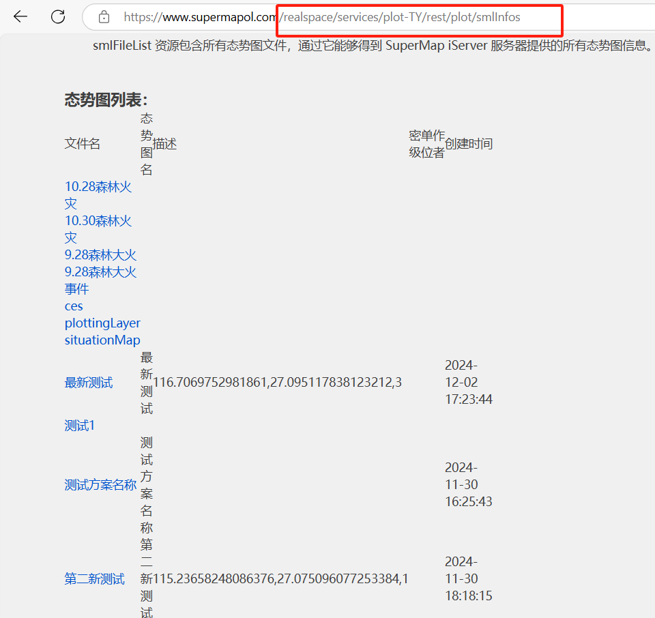The width and height of the screenshot is (655, 618).
Task: Open the ces file link
Action: (74, 306)
